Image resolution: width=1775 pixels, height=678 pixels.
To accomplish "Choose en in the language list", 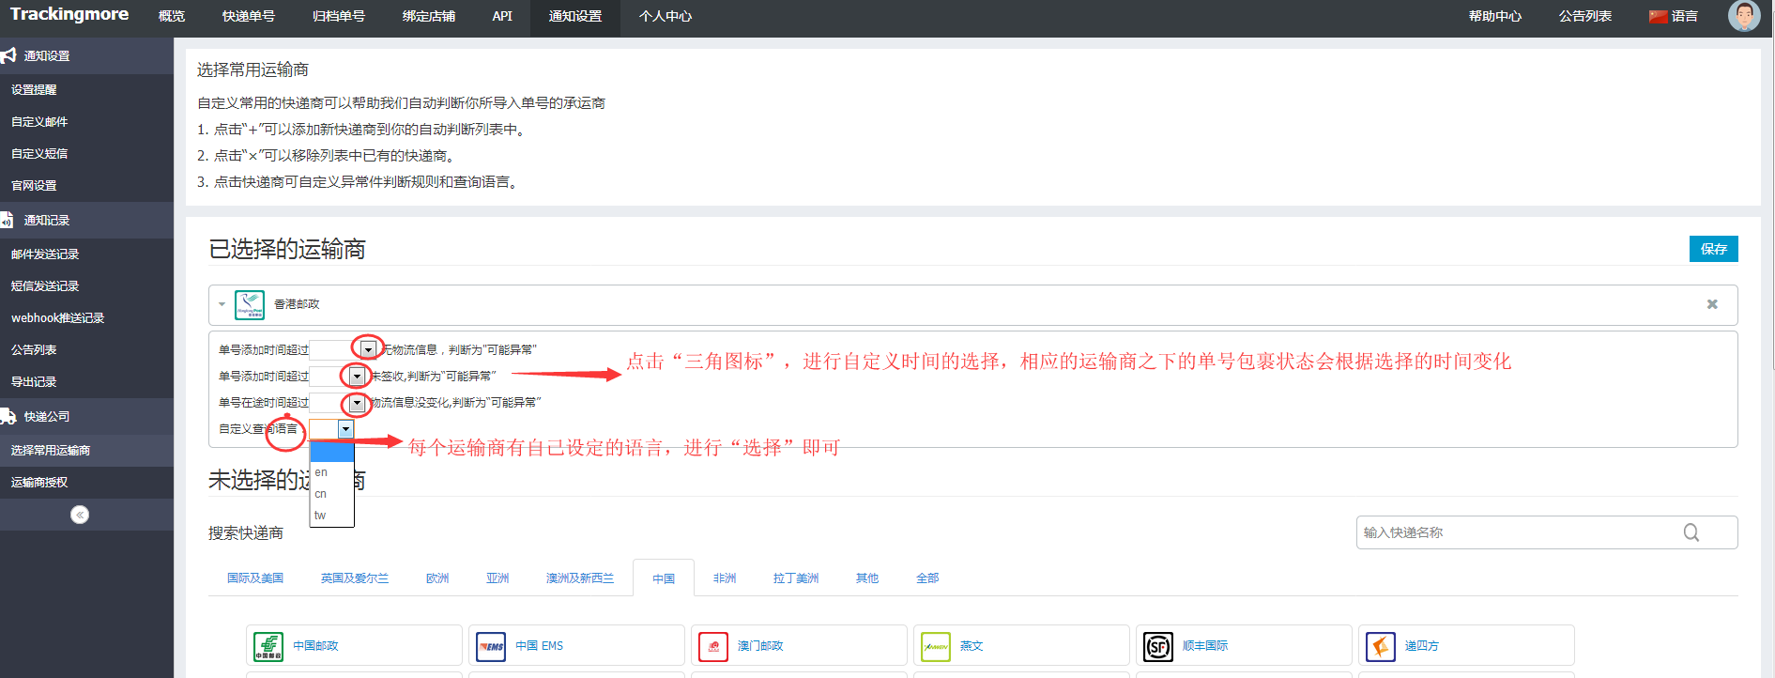I will coord(331,472).
